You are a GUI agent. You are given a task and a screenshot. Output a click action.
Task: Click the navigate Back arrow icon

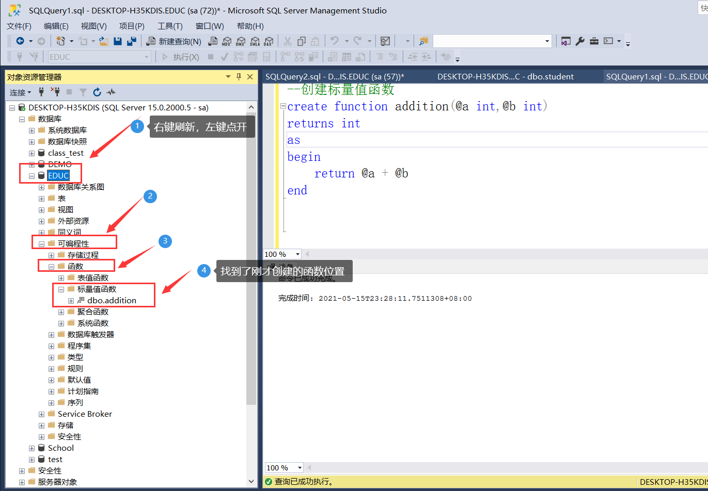(20, 41)
